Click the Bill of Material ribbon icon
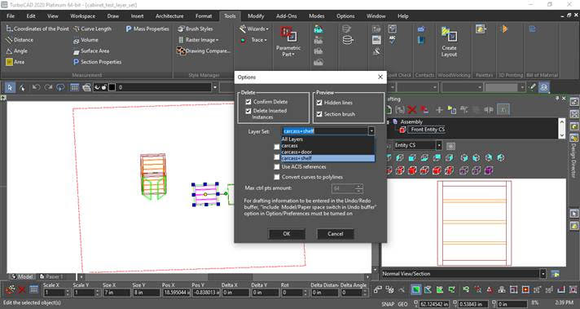Screen dimensions: 580x309 [x=533, y=29]
